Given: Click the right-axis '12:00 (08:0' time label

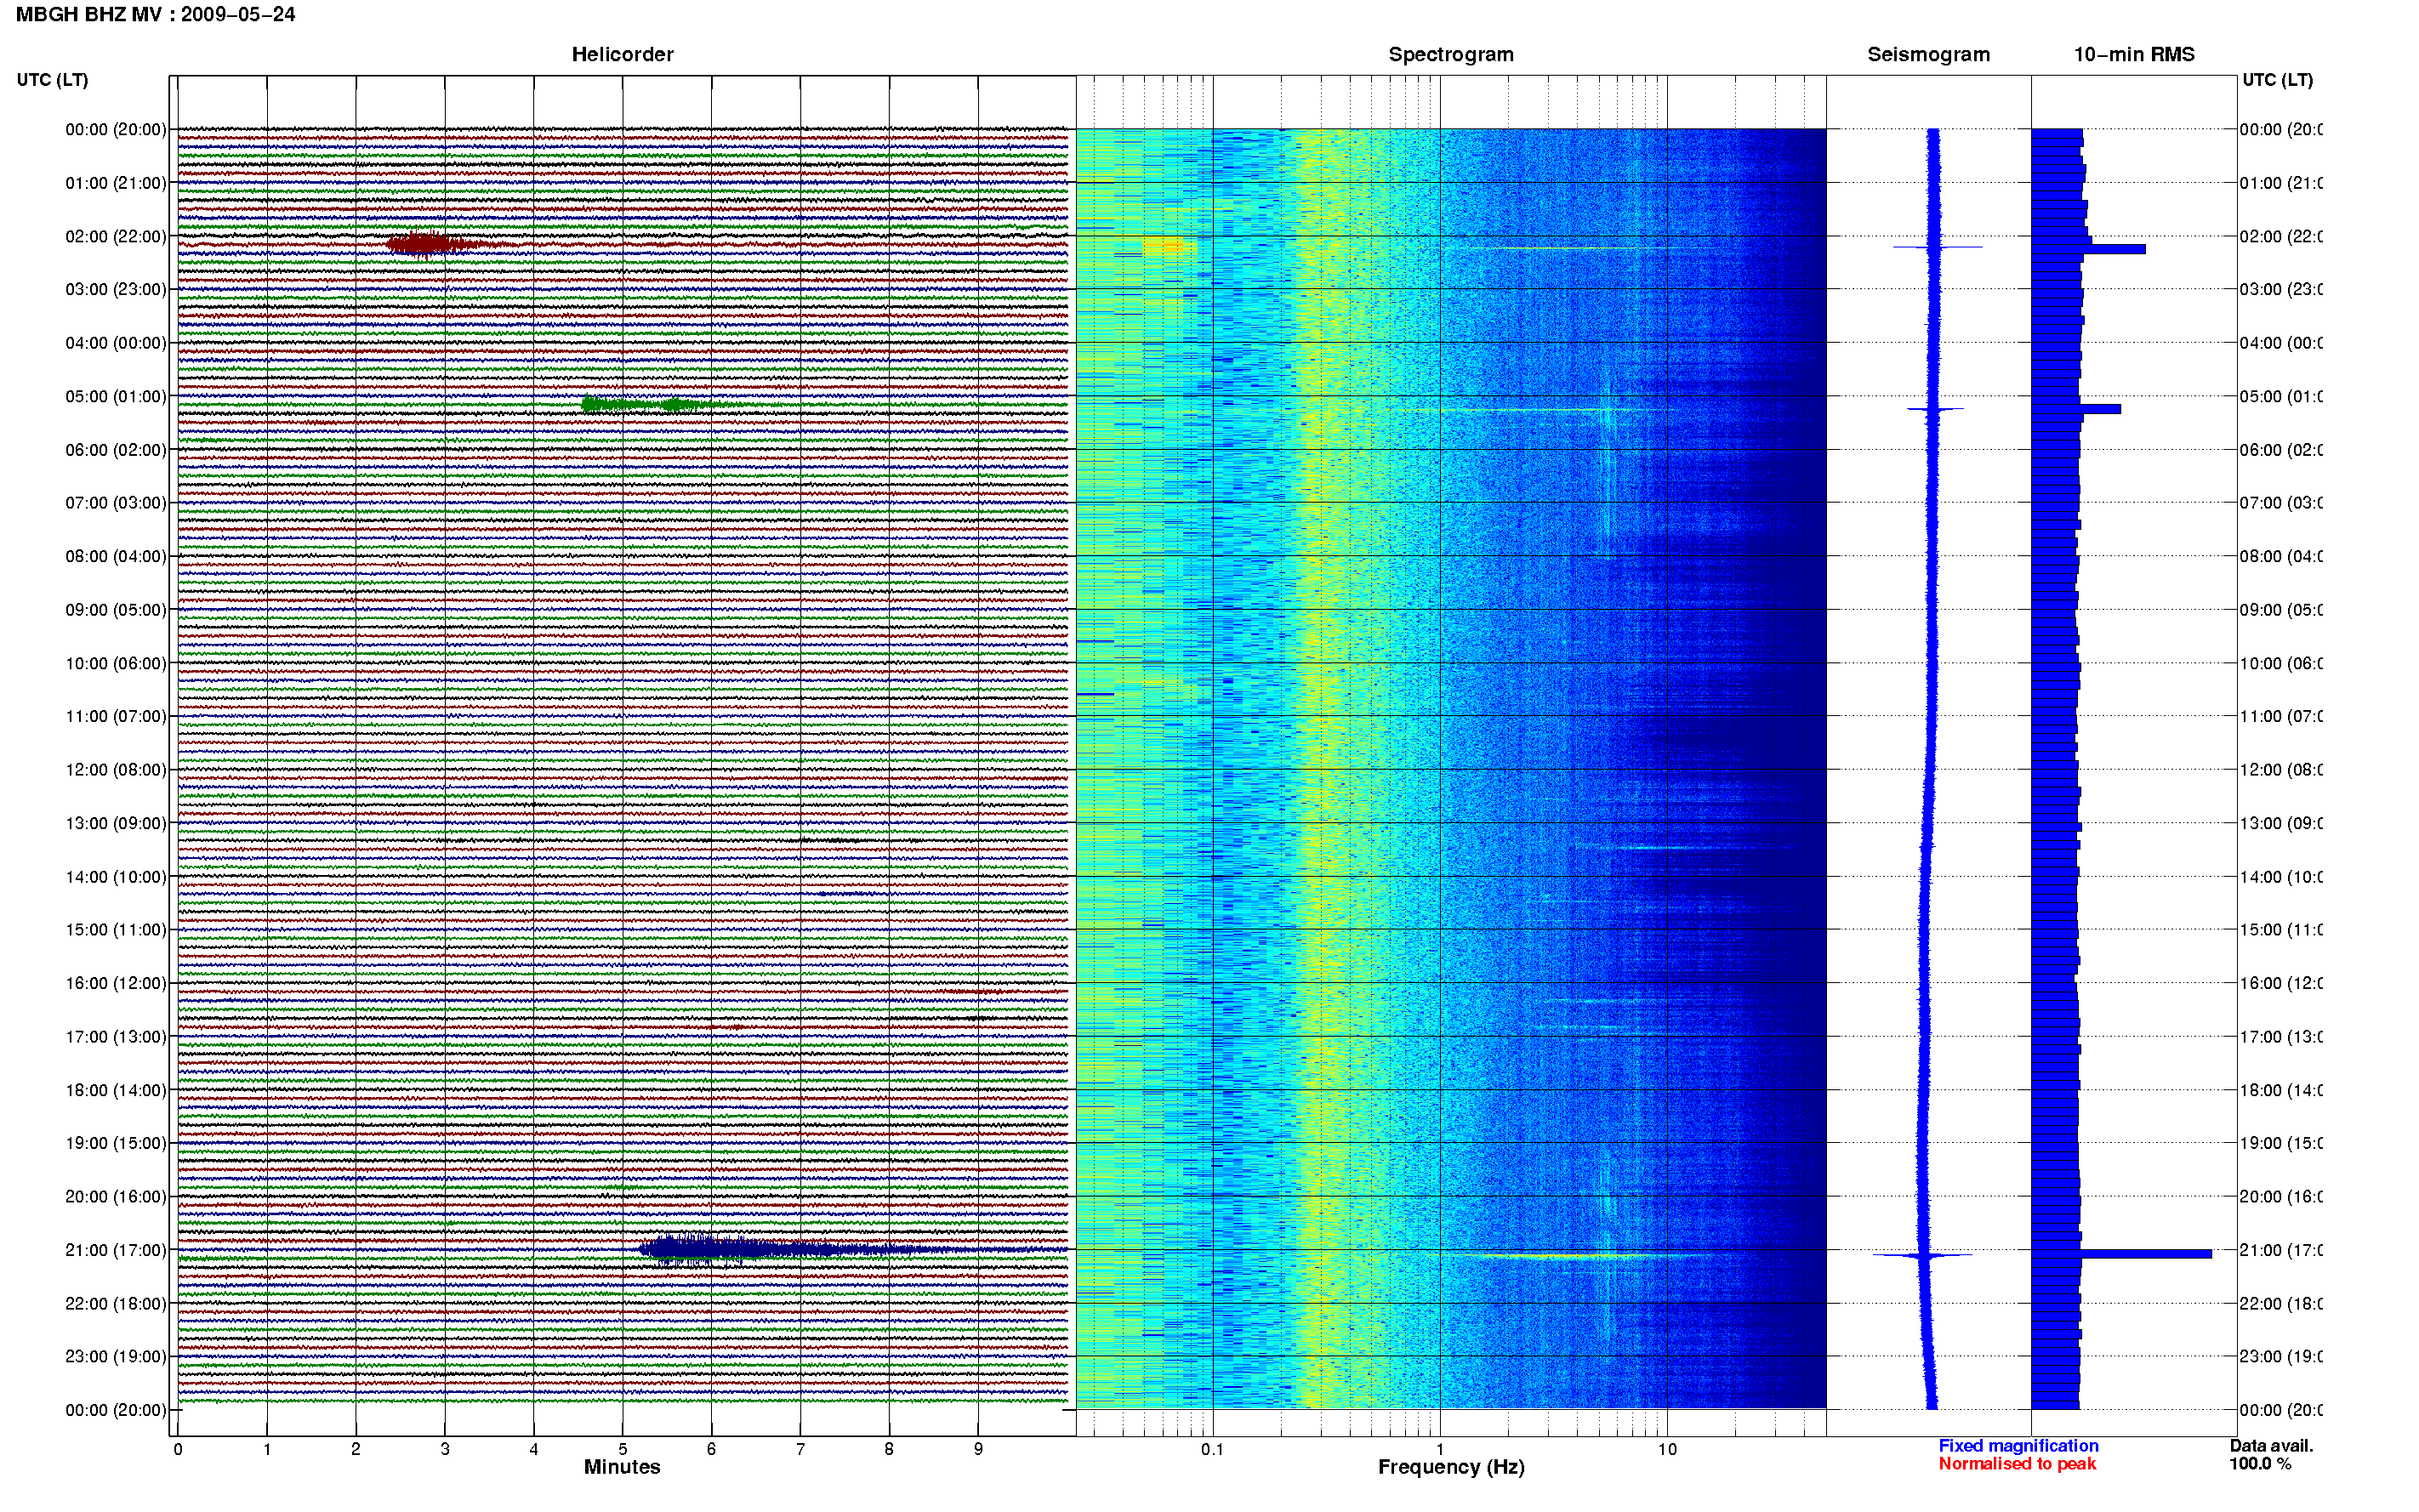Looking at the screenshot, I should tap(2281, 770).
